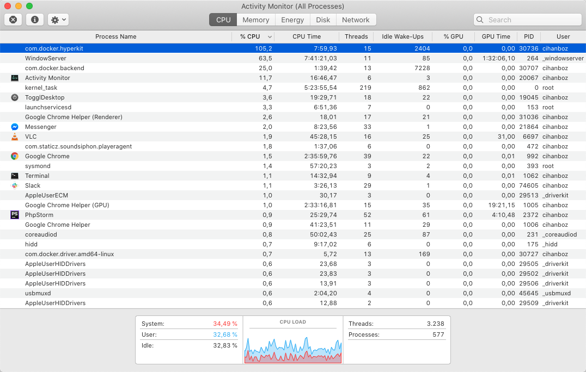Click the Google Chrome app icon
The image size is (586, 372).
point(15,156)
